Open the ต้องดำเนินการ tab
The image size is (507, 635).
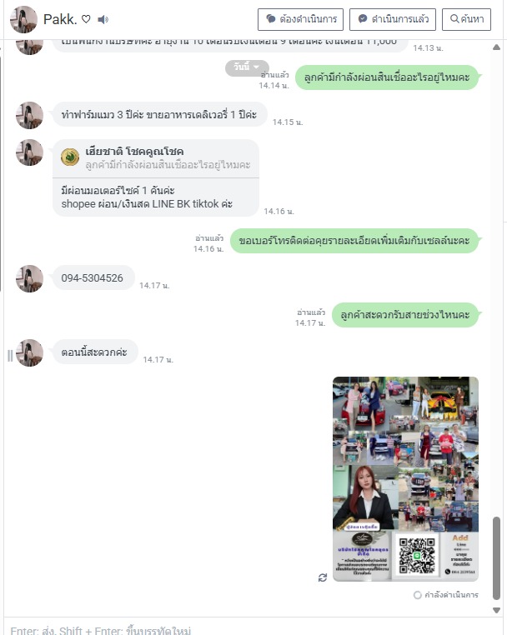(x=301, y=19)
